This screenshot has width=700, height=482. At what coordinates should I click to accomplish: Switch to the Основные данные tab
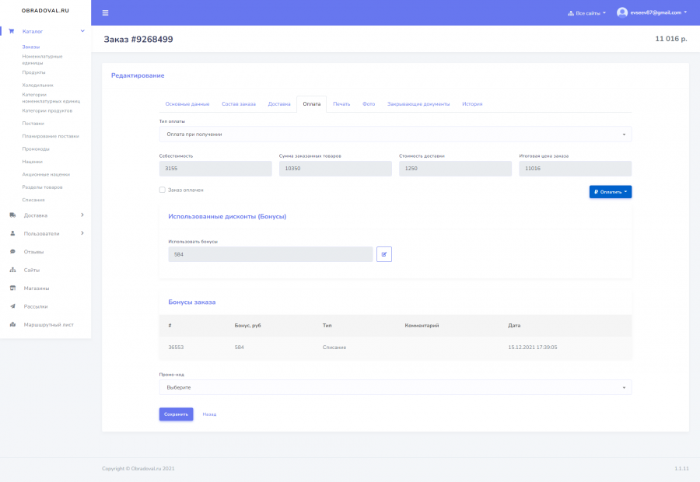click(x=187, y=104)
